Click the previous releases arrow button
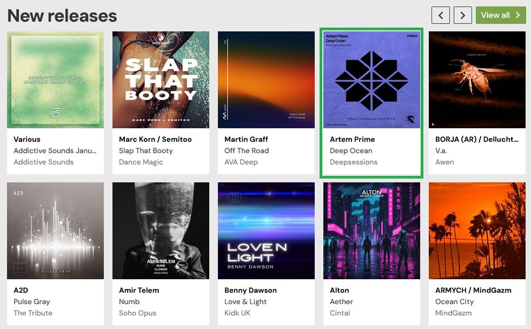 [x=441, y=15]
